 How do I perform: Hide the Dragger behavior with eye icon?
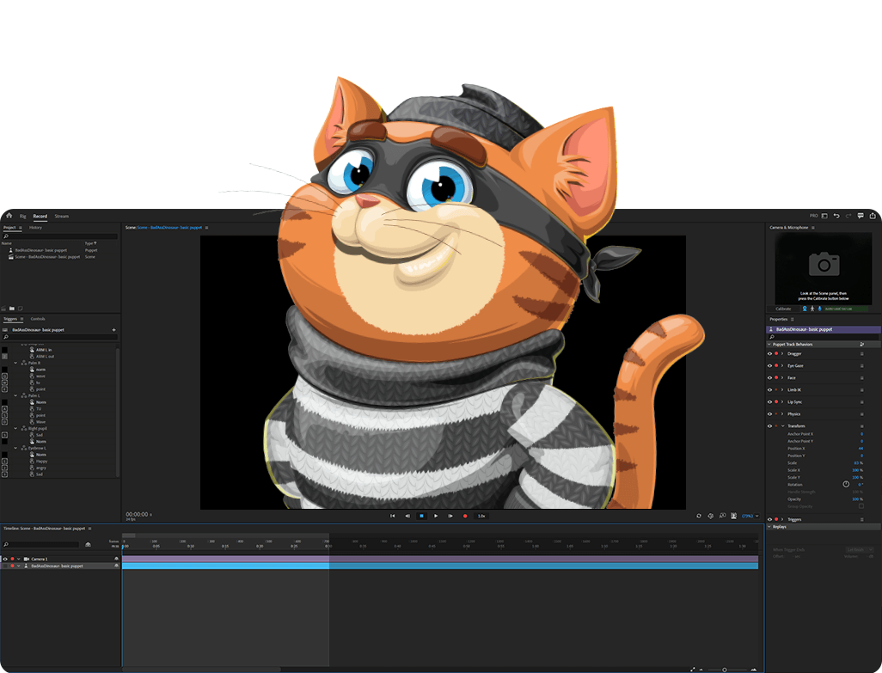[x=769, y=353]
